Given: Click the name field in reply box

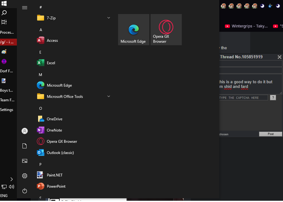Looking at the screenshot, I should click(251, 63).
